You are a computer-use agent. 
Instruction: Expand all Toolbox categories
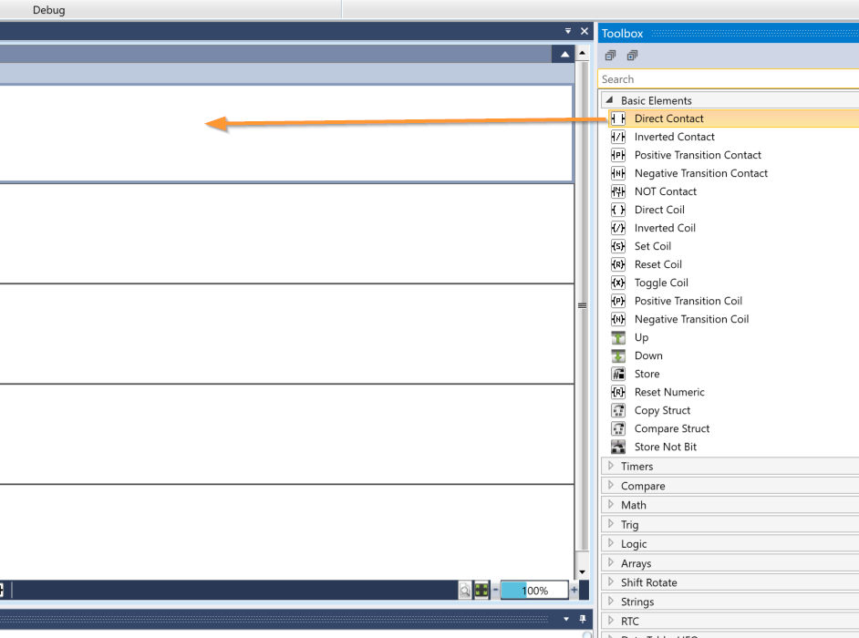(632, 56)
